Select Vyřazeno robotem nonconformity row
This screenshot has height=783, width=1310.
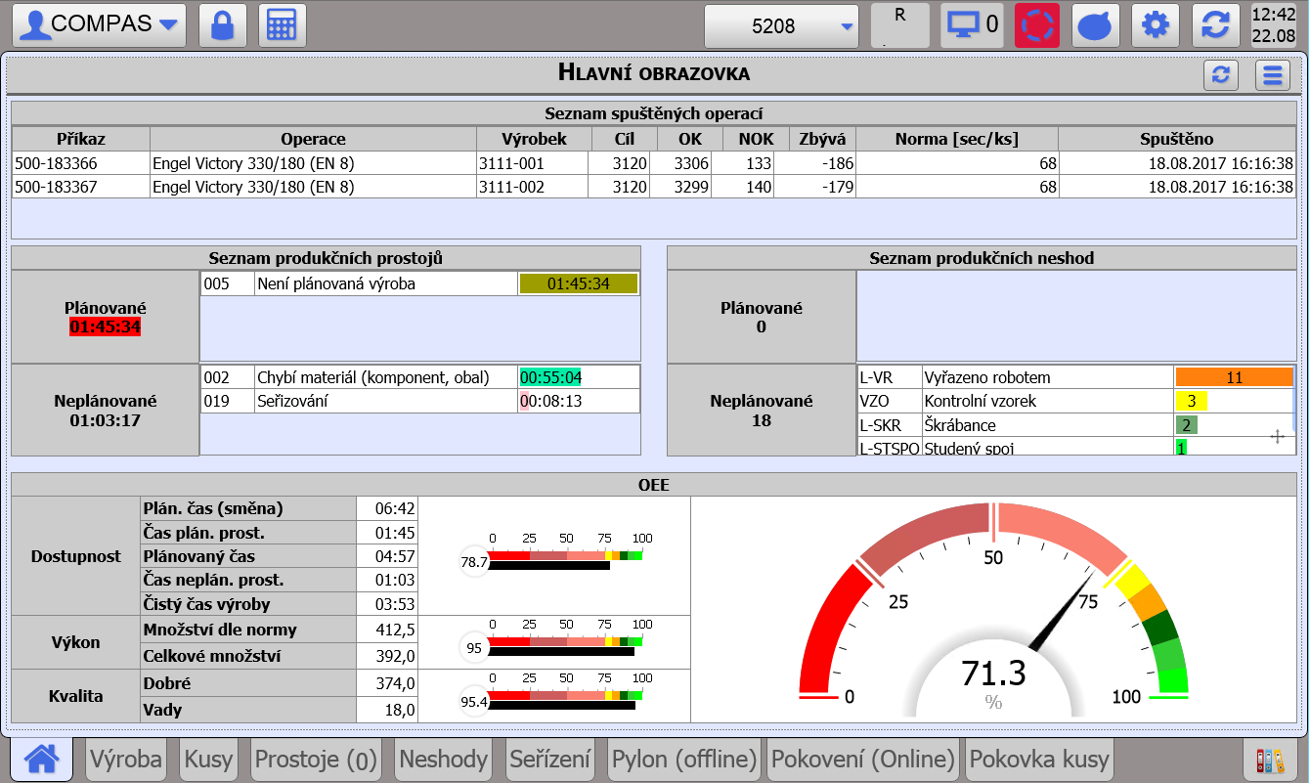(1075, 377)
